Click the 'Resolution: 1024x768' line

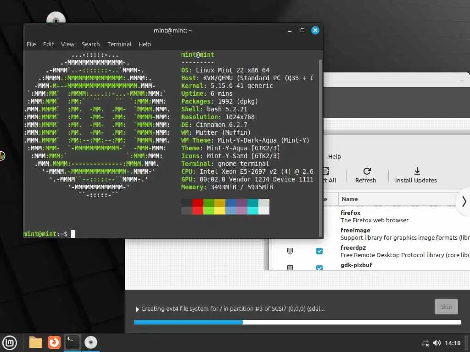coord(218,117)
